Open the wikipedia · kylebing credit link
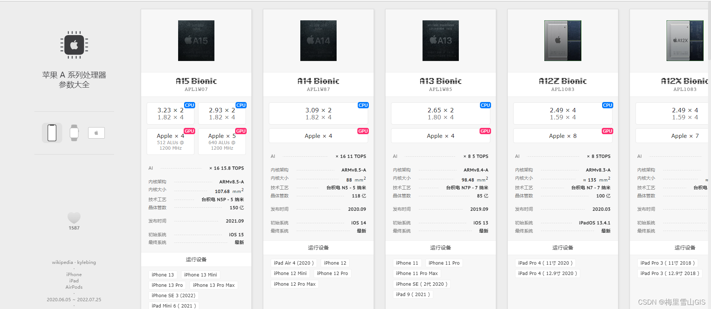Screen dimensions: 711x309 (74, 262)
